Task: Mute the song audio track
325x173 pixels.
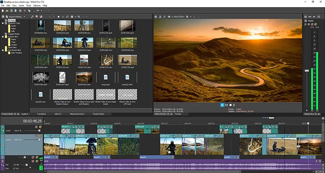Action: coord(33,161)
